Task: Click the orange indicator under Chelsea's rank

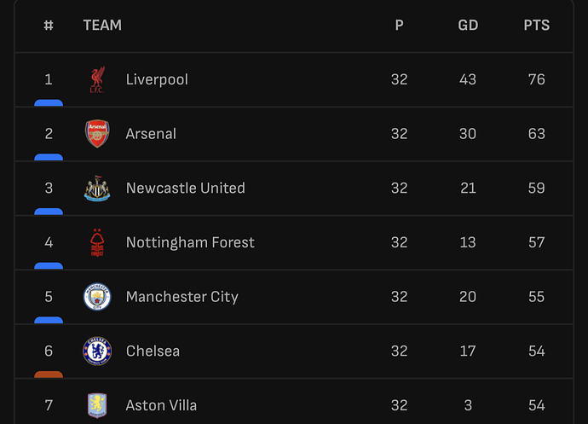Action: pos(49,374)
